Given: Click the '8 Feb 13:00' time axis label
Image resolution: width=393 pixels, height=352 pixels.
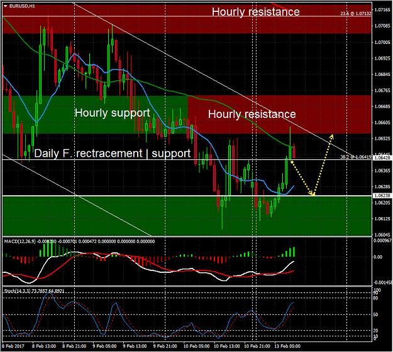Looking at the screenshot, I should point(44,346).
